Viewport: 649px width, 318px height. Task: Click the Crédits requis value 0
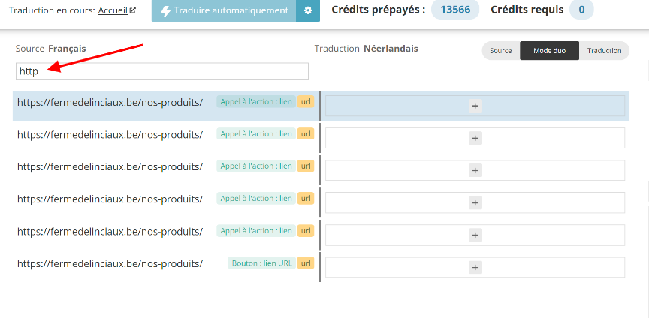tap(581, 10)
